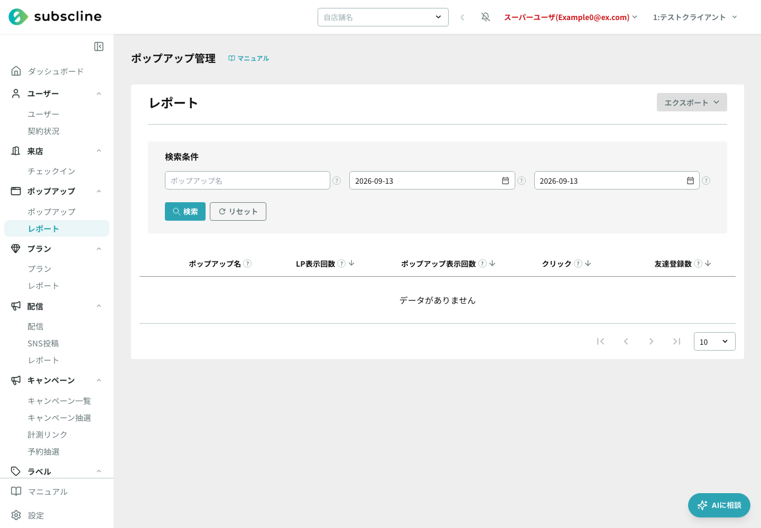Open the 自店舗名 store dropdown

pos(383,17)
